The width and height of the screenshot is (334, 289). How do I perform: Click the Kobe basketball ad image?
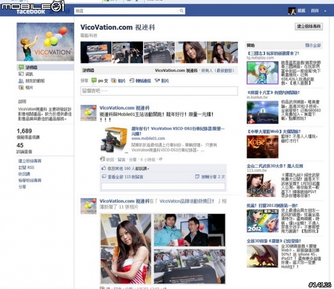point(263,147)
